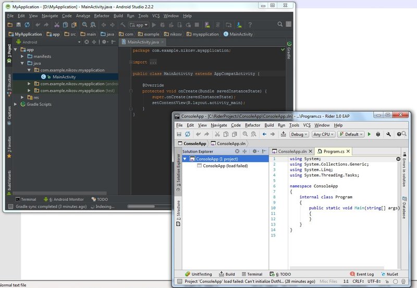Open VCS menu in Rider
The width and height of the screenshot is (417, 288).
[x=306, y=125]
